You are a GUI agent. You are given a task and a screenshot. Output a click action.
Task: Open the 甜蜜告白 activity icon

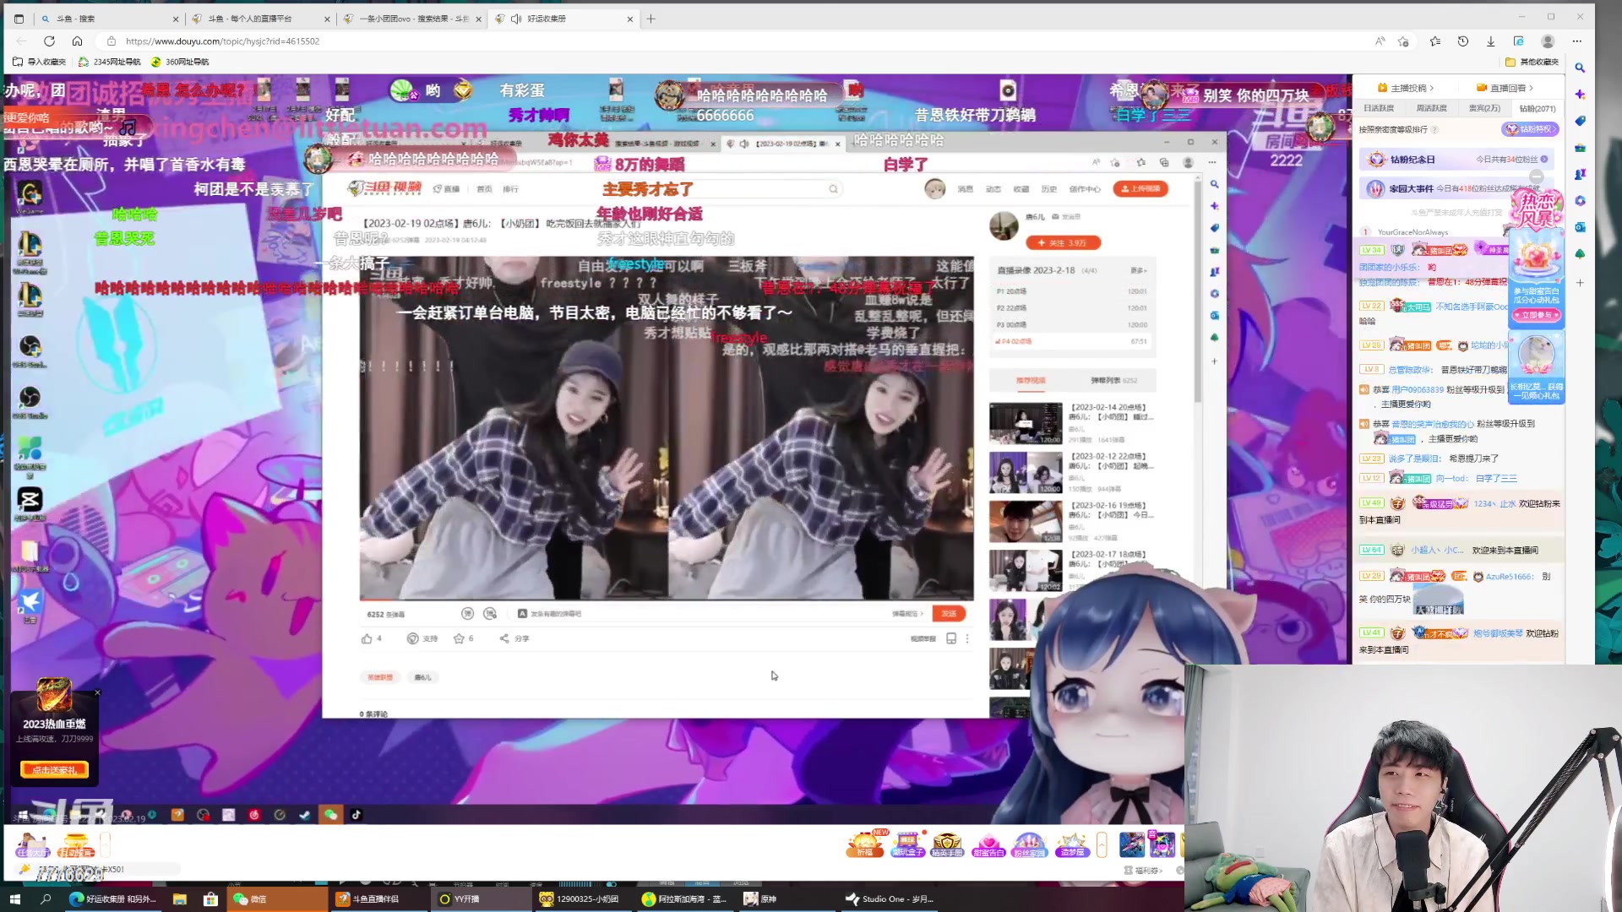tap(988, 844)
